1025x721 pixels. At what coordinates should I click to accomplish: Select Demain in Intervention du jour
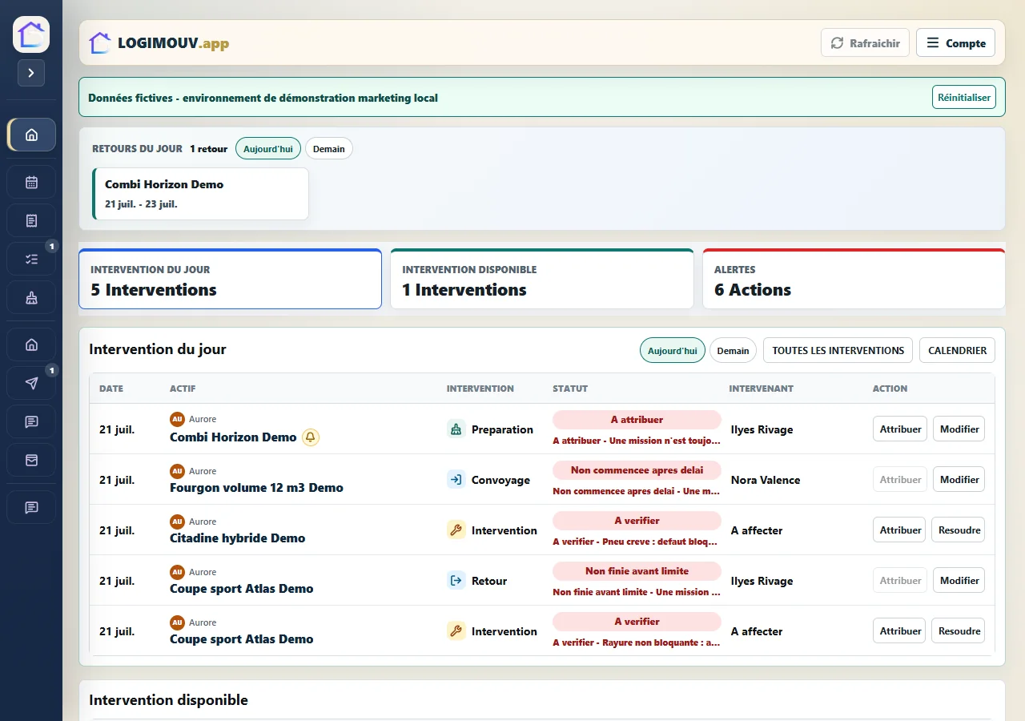click(x=733, y=350)
